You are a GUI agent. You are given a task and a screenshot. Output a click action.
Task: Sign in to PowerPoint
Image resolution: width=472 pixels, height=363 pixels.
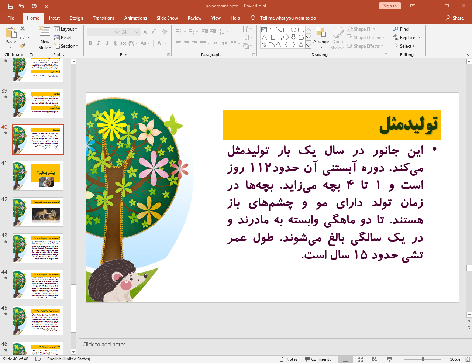click(390, 6)
